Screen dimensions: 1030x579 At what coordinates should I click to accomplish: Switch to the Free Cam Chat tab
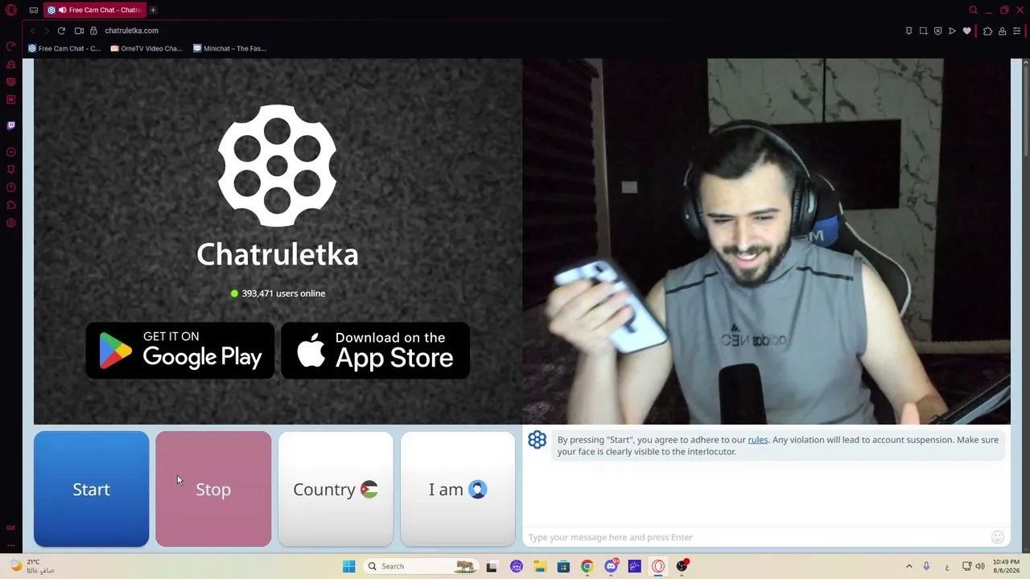point(94,10)
